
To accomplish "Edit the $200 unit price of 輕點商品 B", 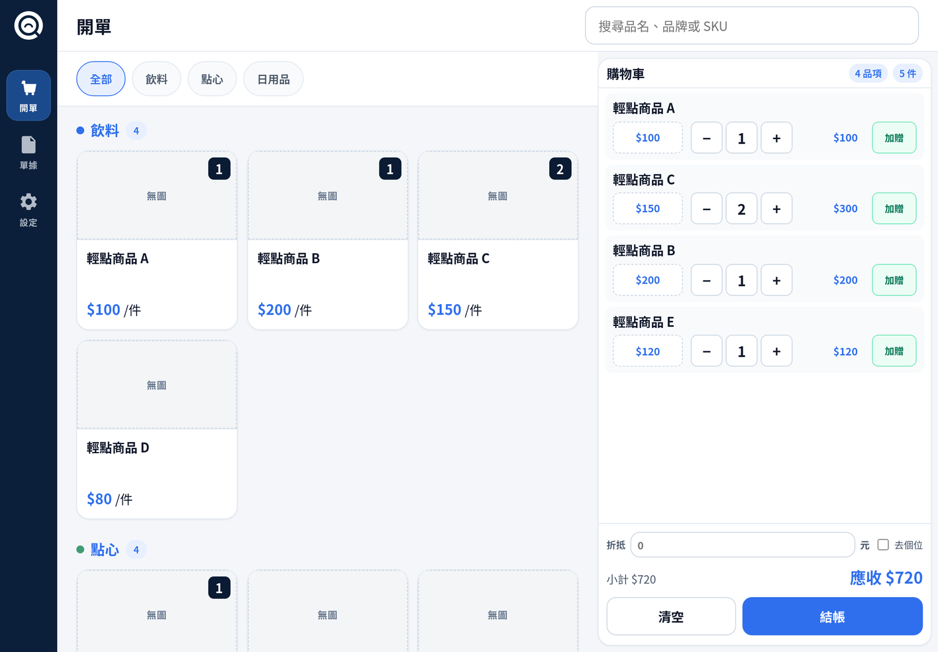I will 648,280.
